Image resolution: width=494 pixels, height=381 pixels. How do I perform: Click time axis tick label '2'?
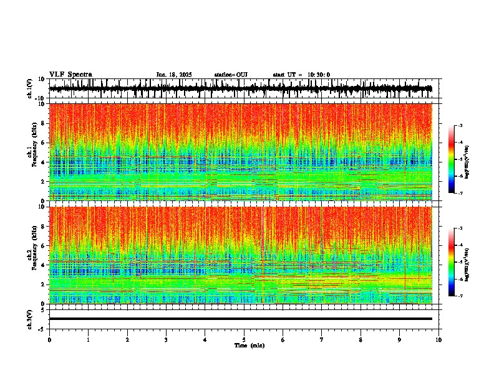tap(127, 340)
